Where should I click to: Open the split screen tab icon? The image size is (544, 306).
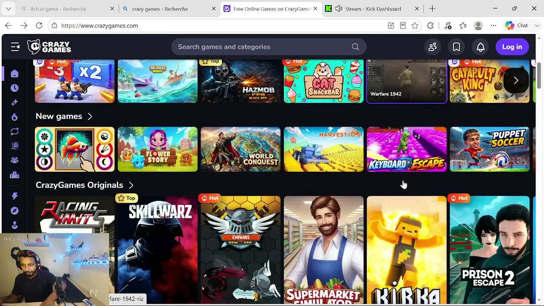pos(391,25)
